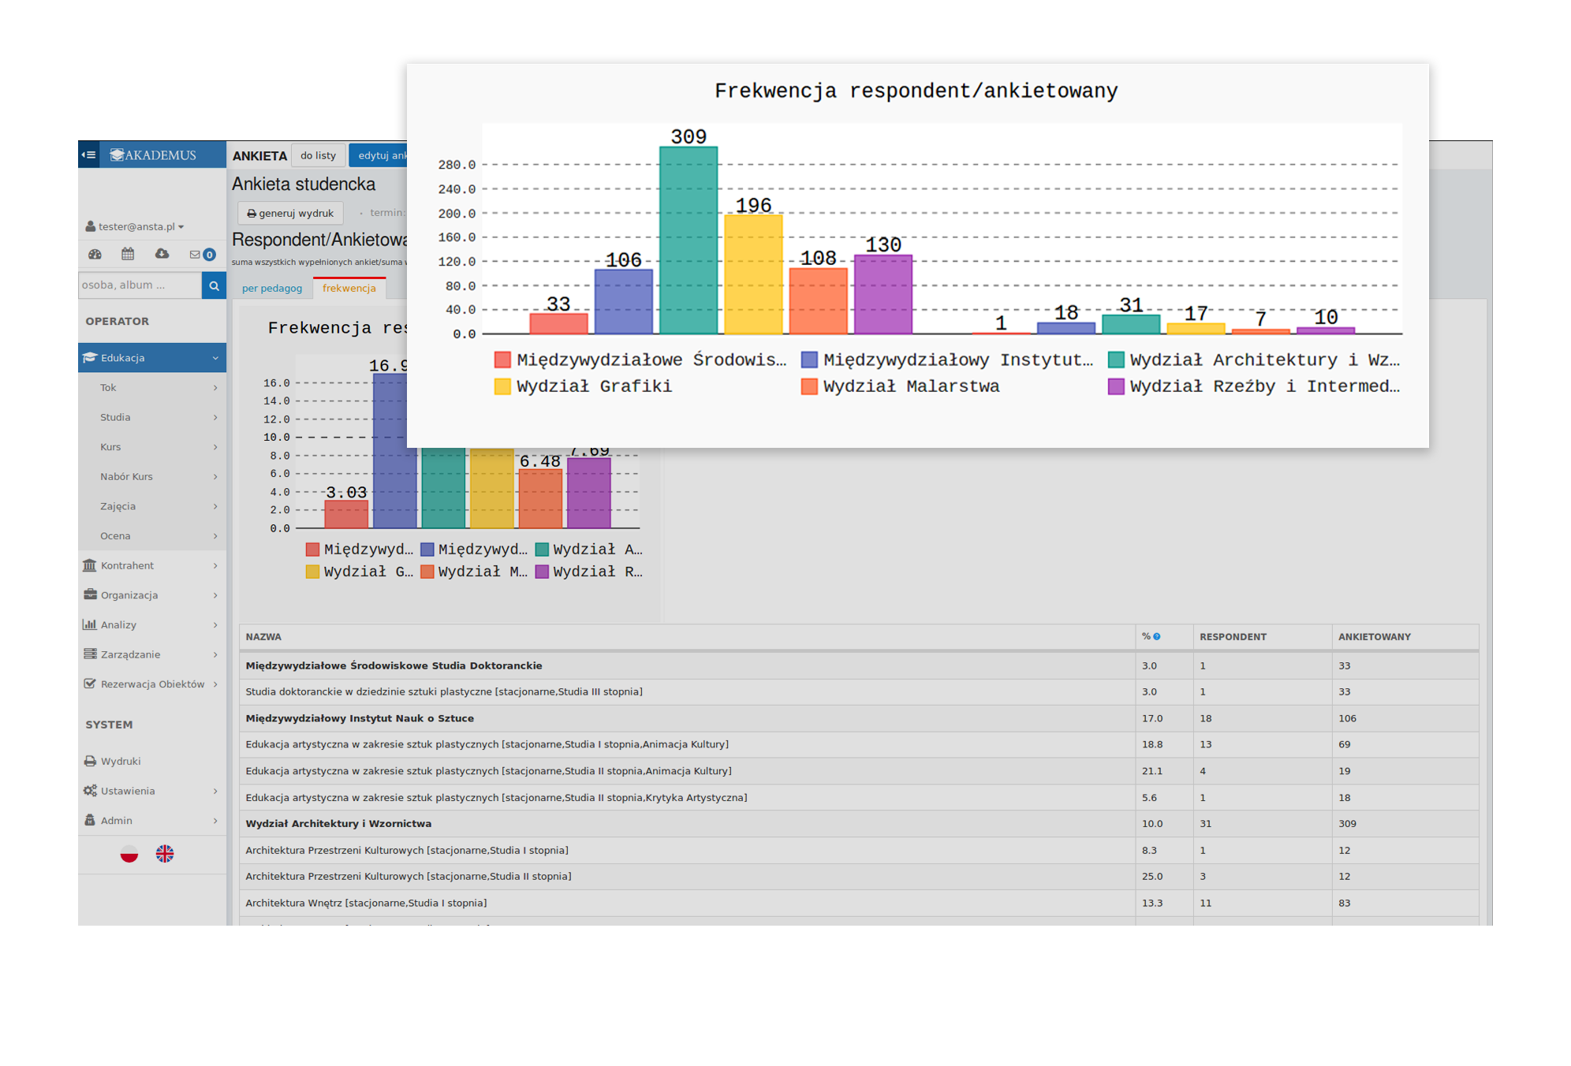Image resolution: width=1571 pixels, height=1066 pixels.
Task: Click the Wydruki printer icon
Action: pyautogui.click(x=90, y=761)
